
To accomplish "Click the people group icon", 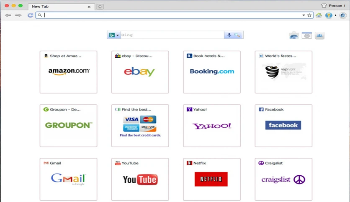I will point(319,35).
